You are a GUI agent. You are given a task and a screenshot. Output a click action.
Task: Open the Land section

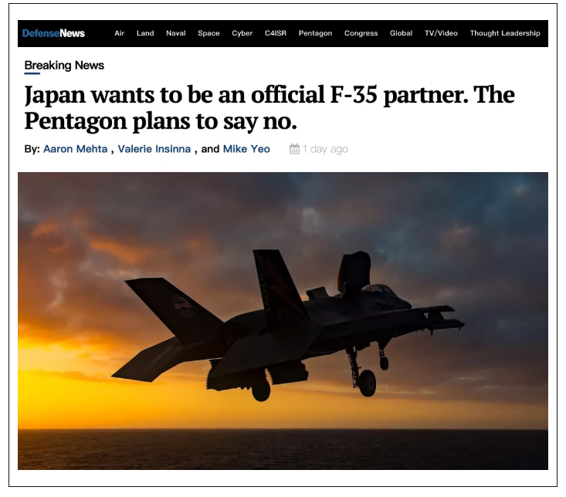[x=145, y=33]
